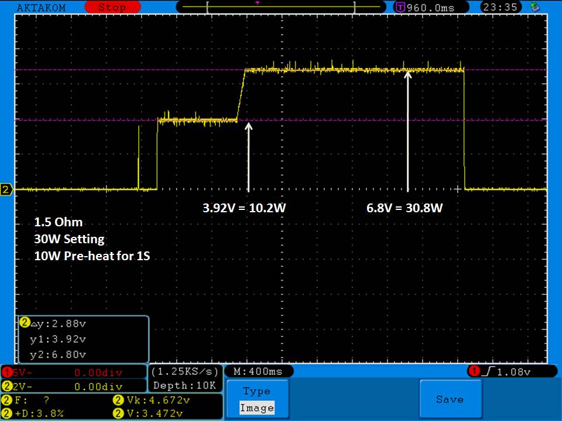
Task: Click the M:400ms timebase readout
Action: point(258,372)
